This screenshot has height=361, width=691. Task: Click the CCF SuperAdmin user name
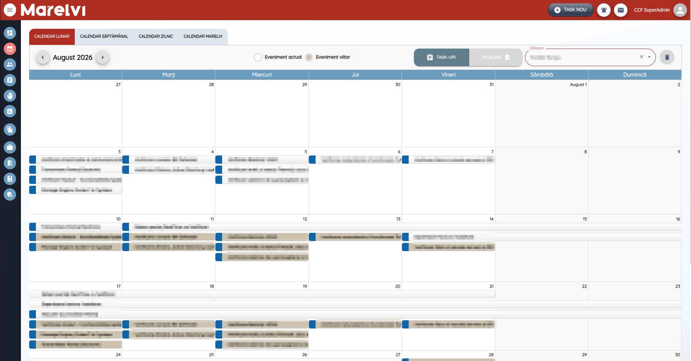[652, 10]
